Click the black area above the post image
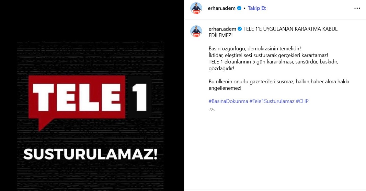Screen dimensions: 366x191 91,20
